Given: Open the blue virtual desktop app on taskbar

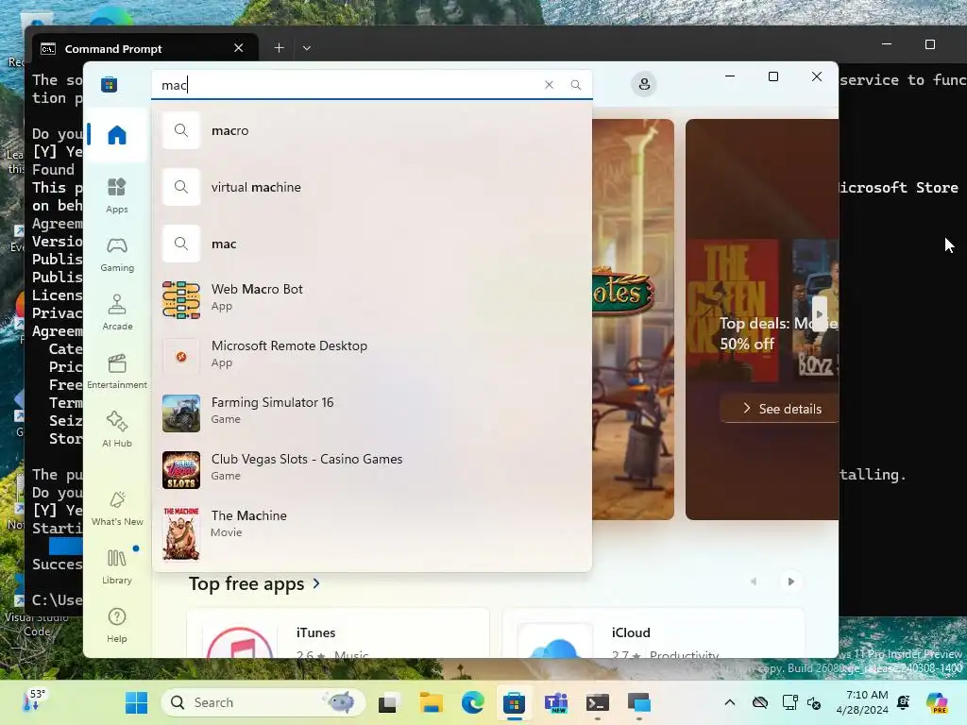Looking at the screenshot, I should click(x=639, y=702).
